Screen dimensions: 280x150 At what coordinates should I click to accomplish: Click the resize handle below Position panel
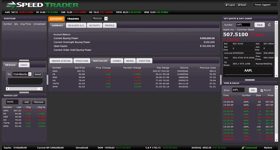[24, 60]
